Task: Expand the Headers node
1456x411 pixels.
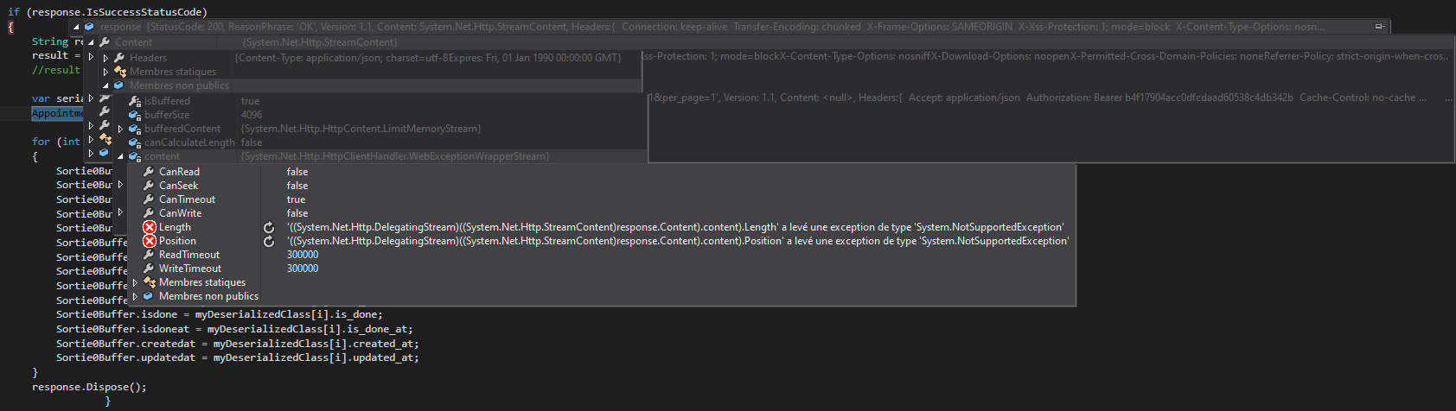Action: click(105, 58)
